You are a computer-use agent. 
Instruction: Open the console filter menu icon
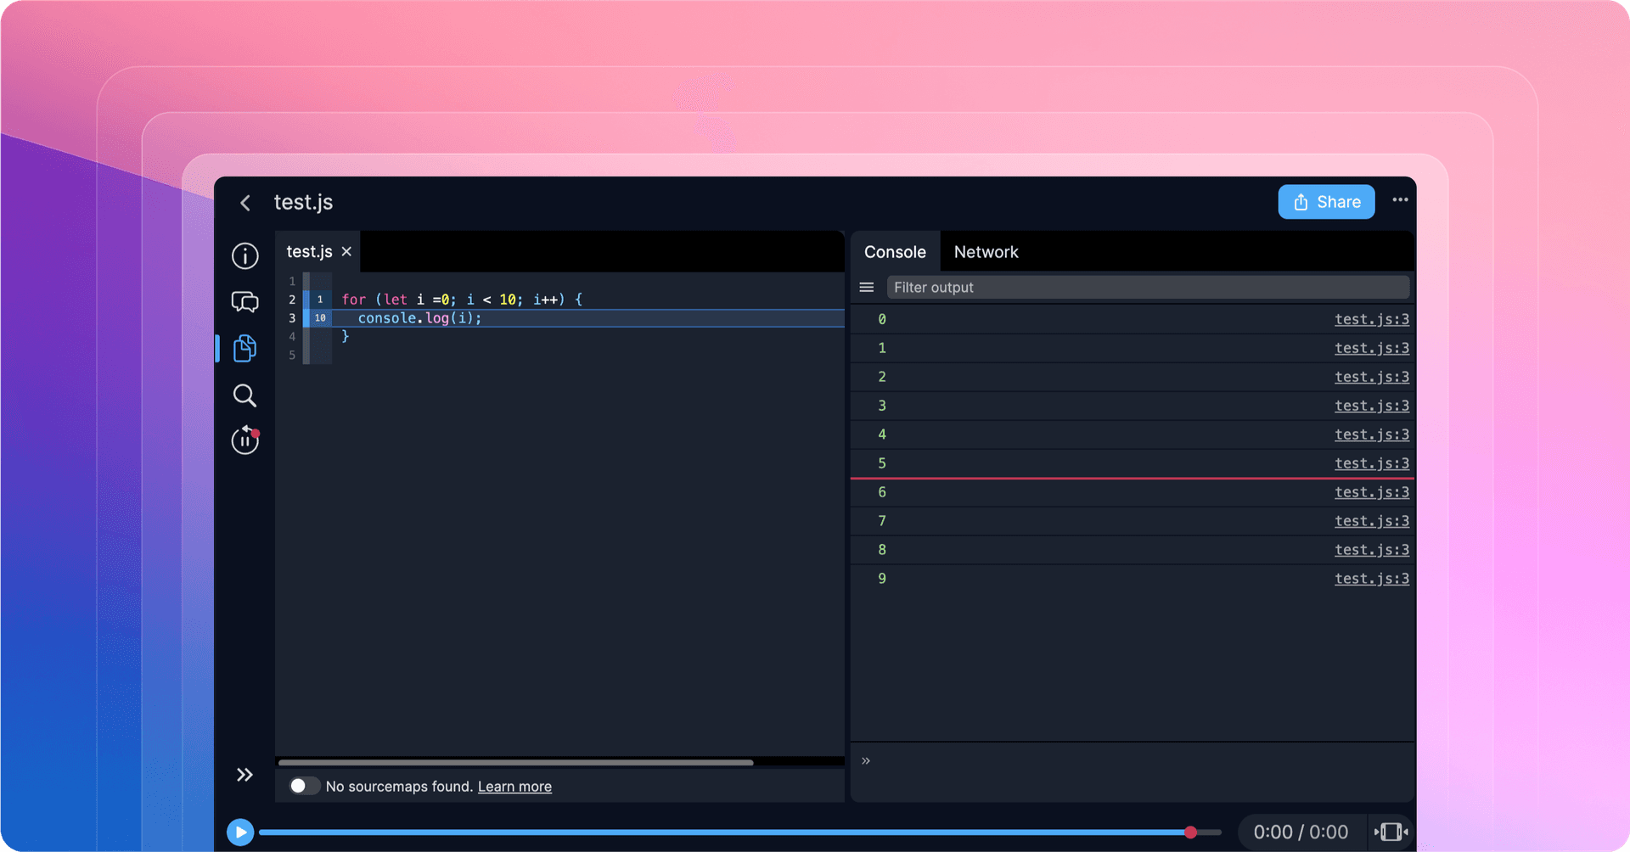(x=866, y=287)
